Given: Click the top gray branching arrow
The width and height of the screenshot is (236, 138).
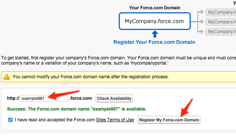Looking at the screenshot, I should click(201, 12).
